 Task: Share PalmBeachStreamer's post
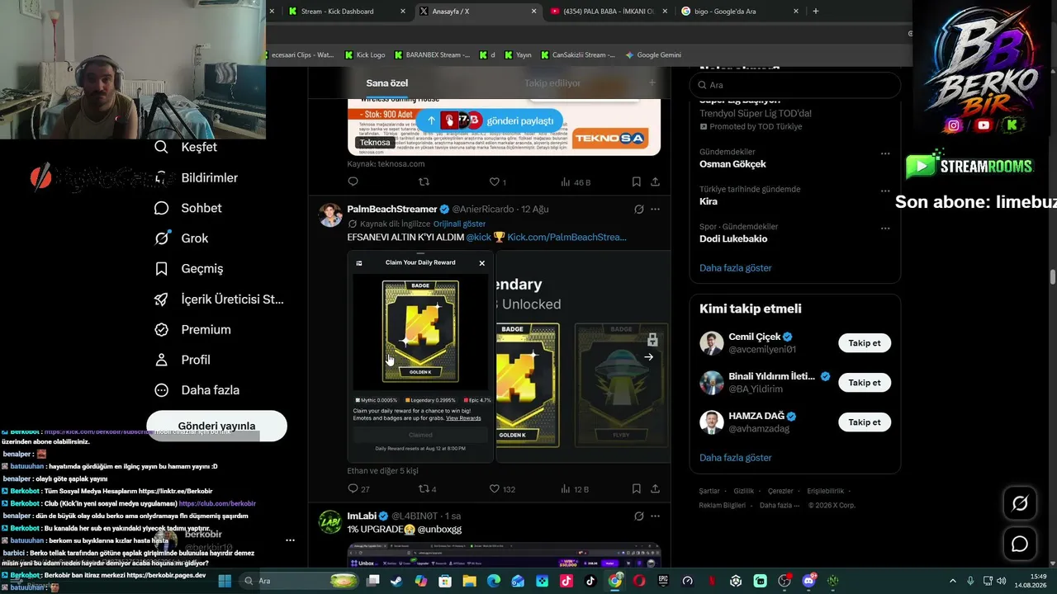(655, 488)
